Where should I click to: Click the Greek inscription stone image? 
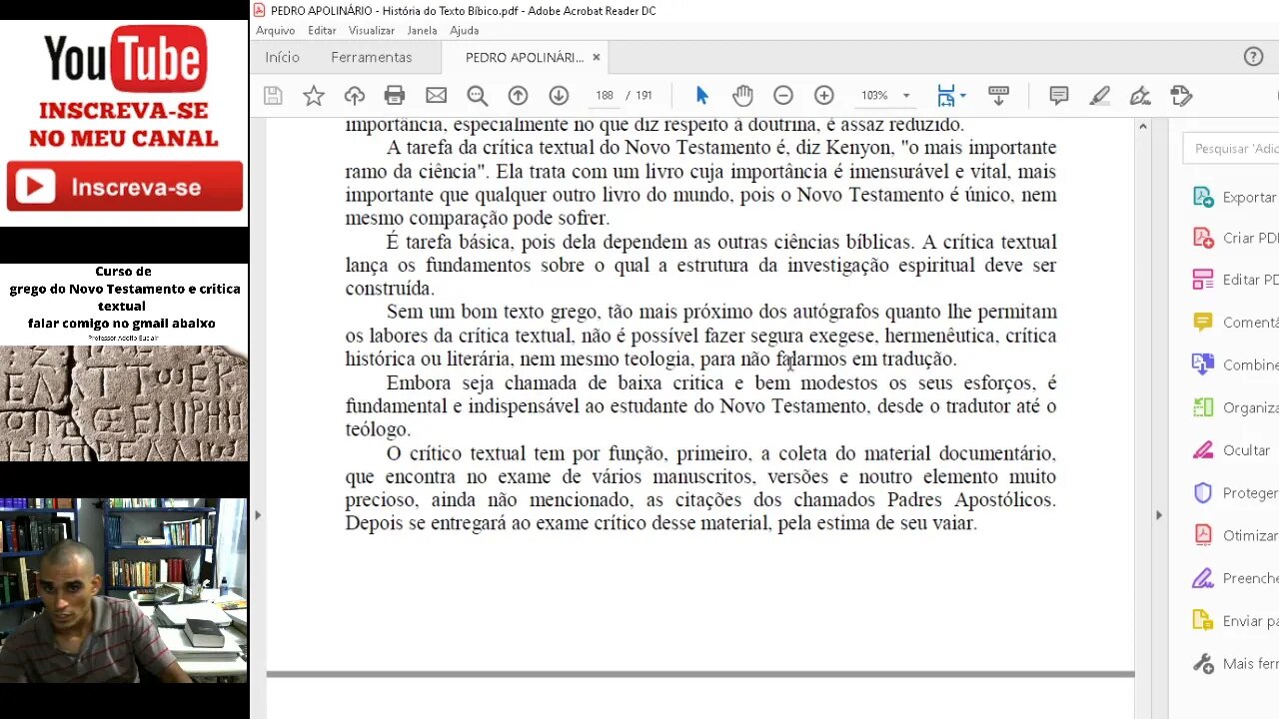[x=124, y=403]
